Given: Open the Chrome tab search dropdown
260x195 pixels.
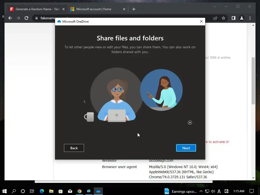Looking at the screenshot, I should pyautogui.click(x=214, y=6).
